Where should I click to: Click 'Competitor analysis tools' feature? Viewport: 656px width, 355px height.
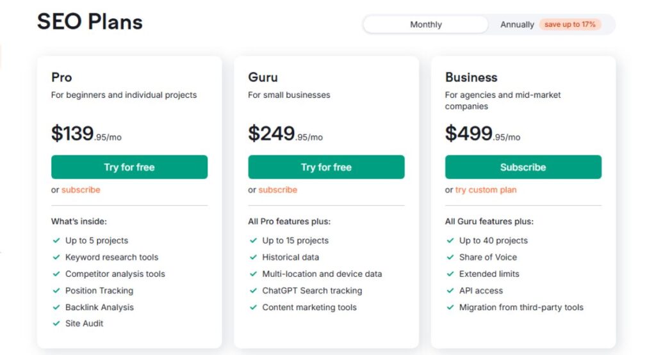pos(115,274)
